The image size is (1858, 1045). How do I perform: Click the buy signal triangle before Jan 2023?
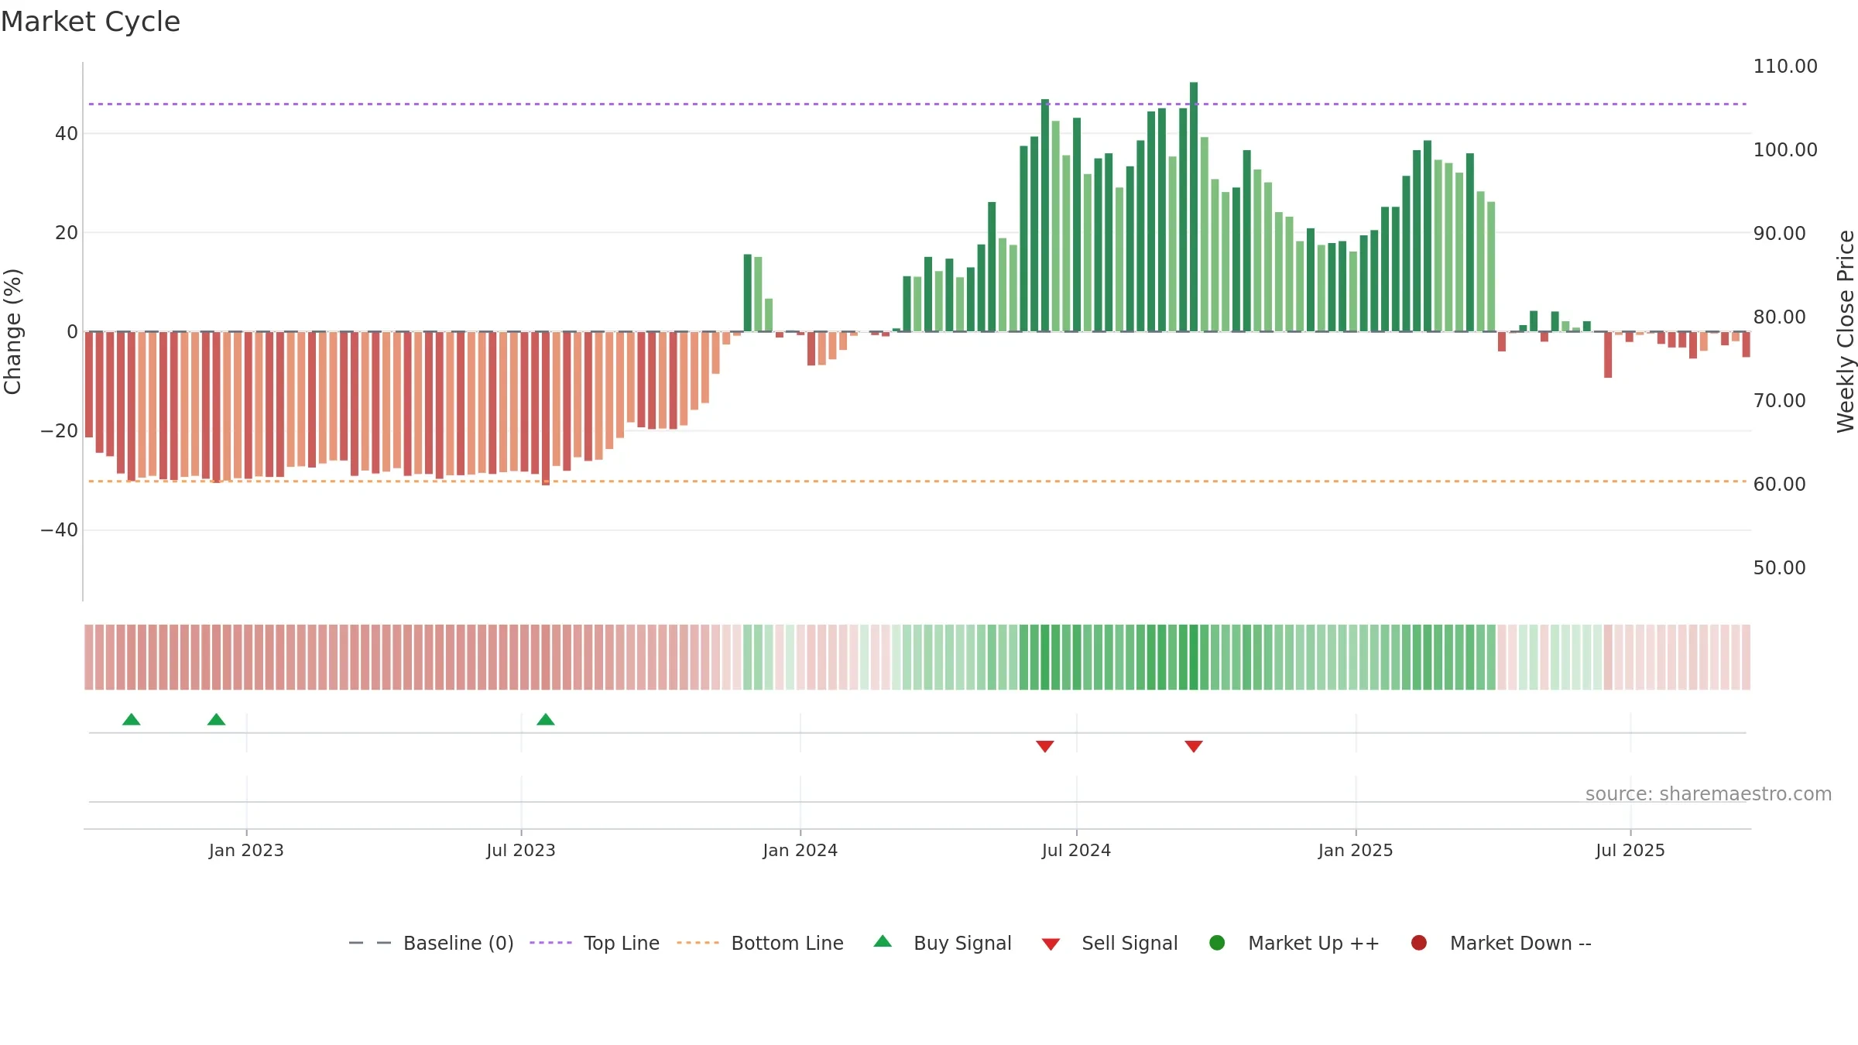(217, 719)
